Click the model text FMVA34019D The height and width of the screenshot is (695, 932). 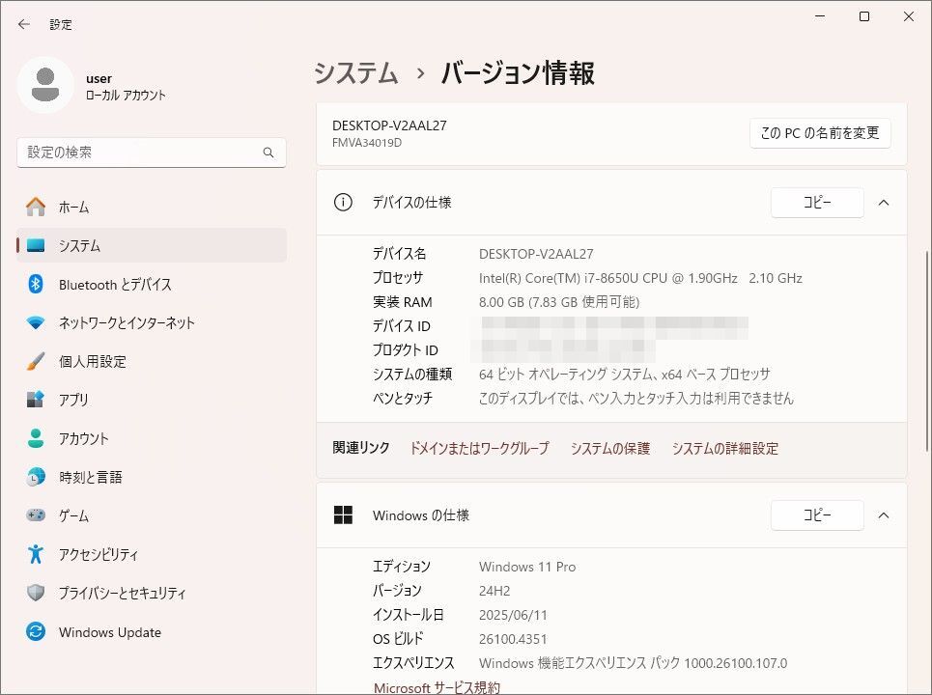pos(367,143)
